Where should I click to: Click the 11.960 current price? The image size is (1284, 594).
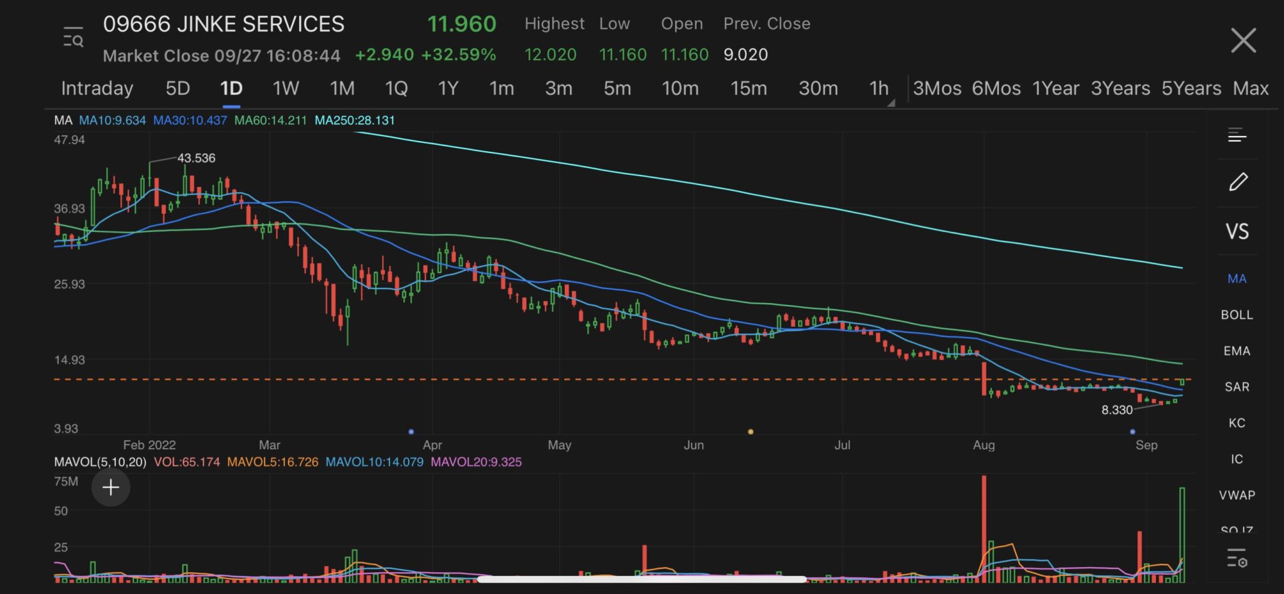(461, 24)
